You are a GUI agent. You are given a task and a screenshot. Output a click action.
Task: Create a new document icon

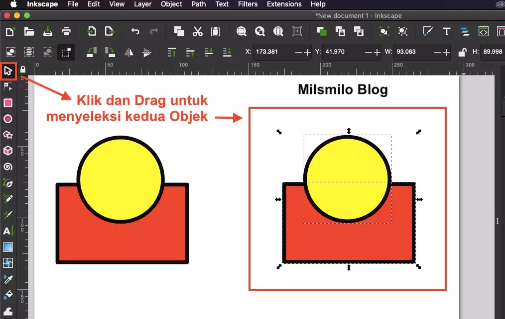point(10,31)
